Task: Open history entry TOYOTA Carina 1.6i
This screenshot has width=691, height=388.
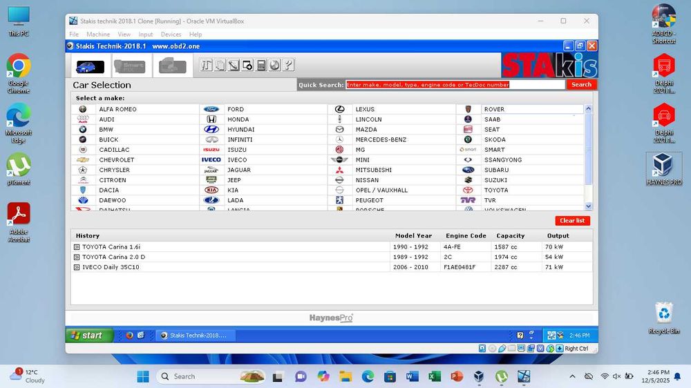Action: [111, 247]
